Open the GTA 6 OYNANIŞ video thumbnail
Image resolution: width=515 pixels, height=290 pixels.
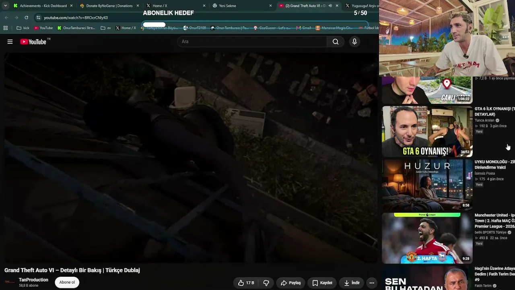coord(427,131)
